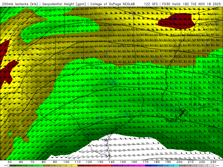Click the 90 knot colorbar label
Screen dimensions: 223x167
pyautogui.click(x=55, y=162)
